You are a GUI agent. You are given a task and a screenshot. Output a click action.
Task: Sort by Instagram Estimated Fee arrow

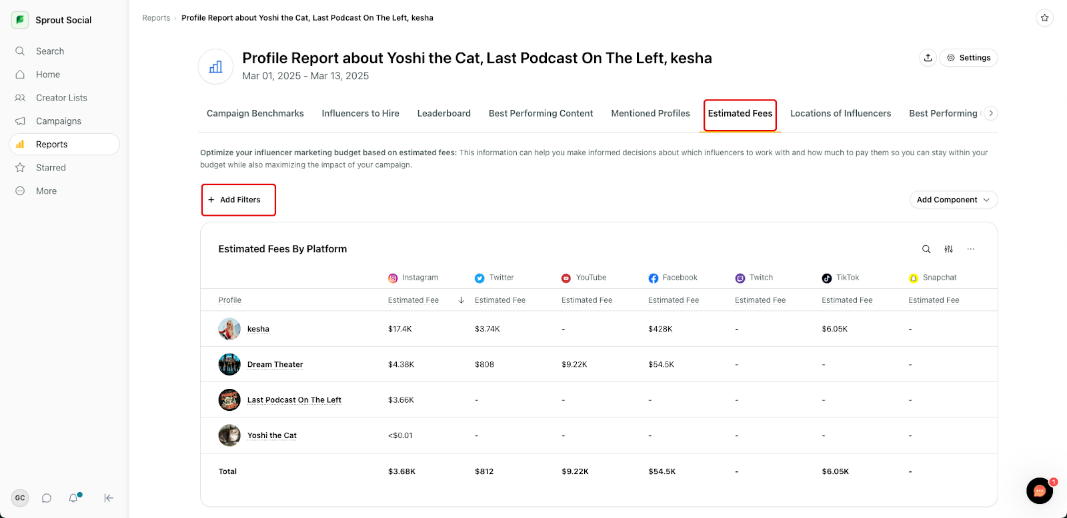tap(461, 300)
